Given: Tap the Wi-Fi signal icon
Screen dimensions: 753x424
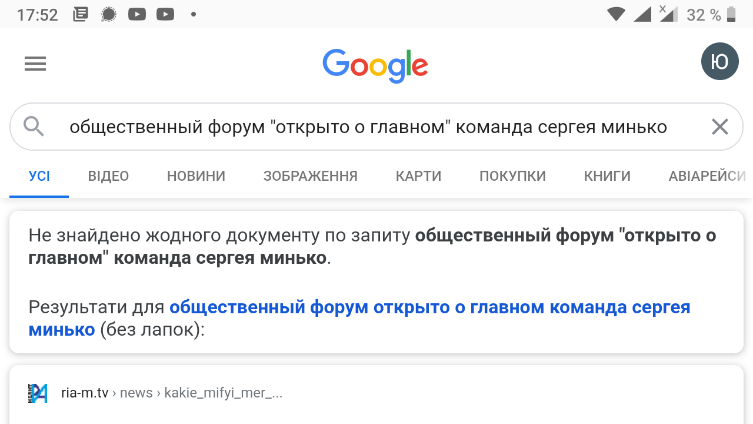Looking at the screenshot, I should coord(615,14).
